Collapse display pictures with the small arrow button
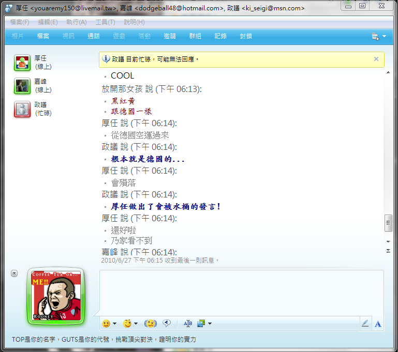The image size is (398, 352). 14,273
